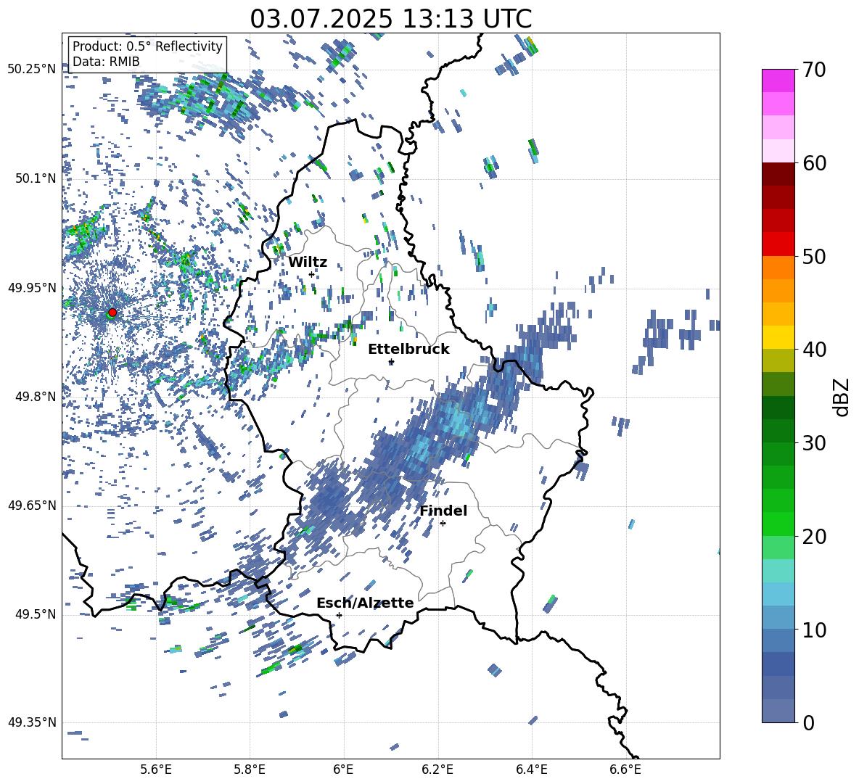Click the 50.25°N latitude label
859x784 pixels.
[x=32, y=70]
